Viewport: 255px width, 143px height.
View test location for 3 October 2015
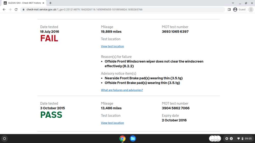[112, 123]
